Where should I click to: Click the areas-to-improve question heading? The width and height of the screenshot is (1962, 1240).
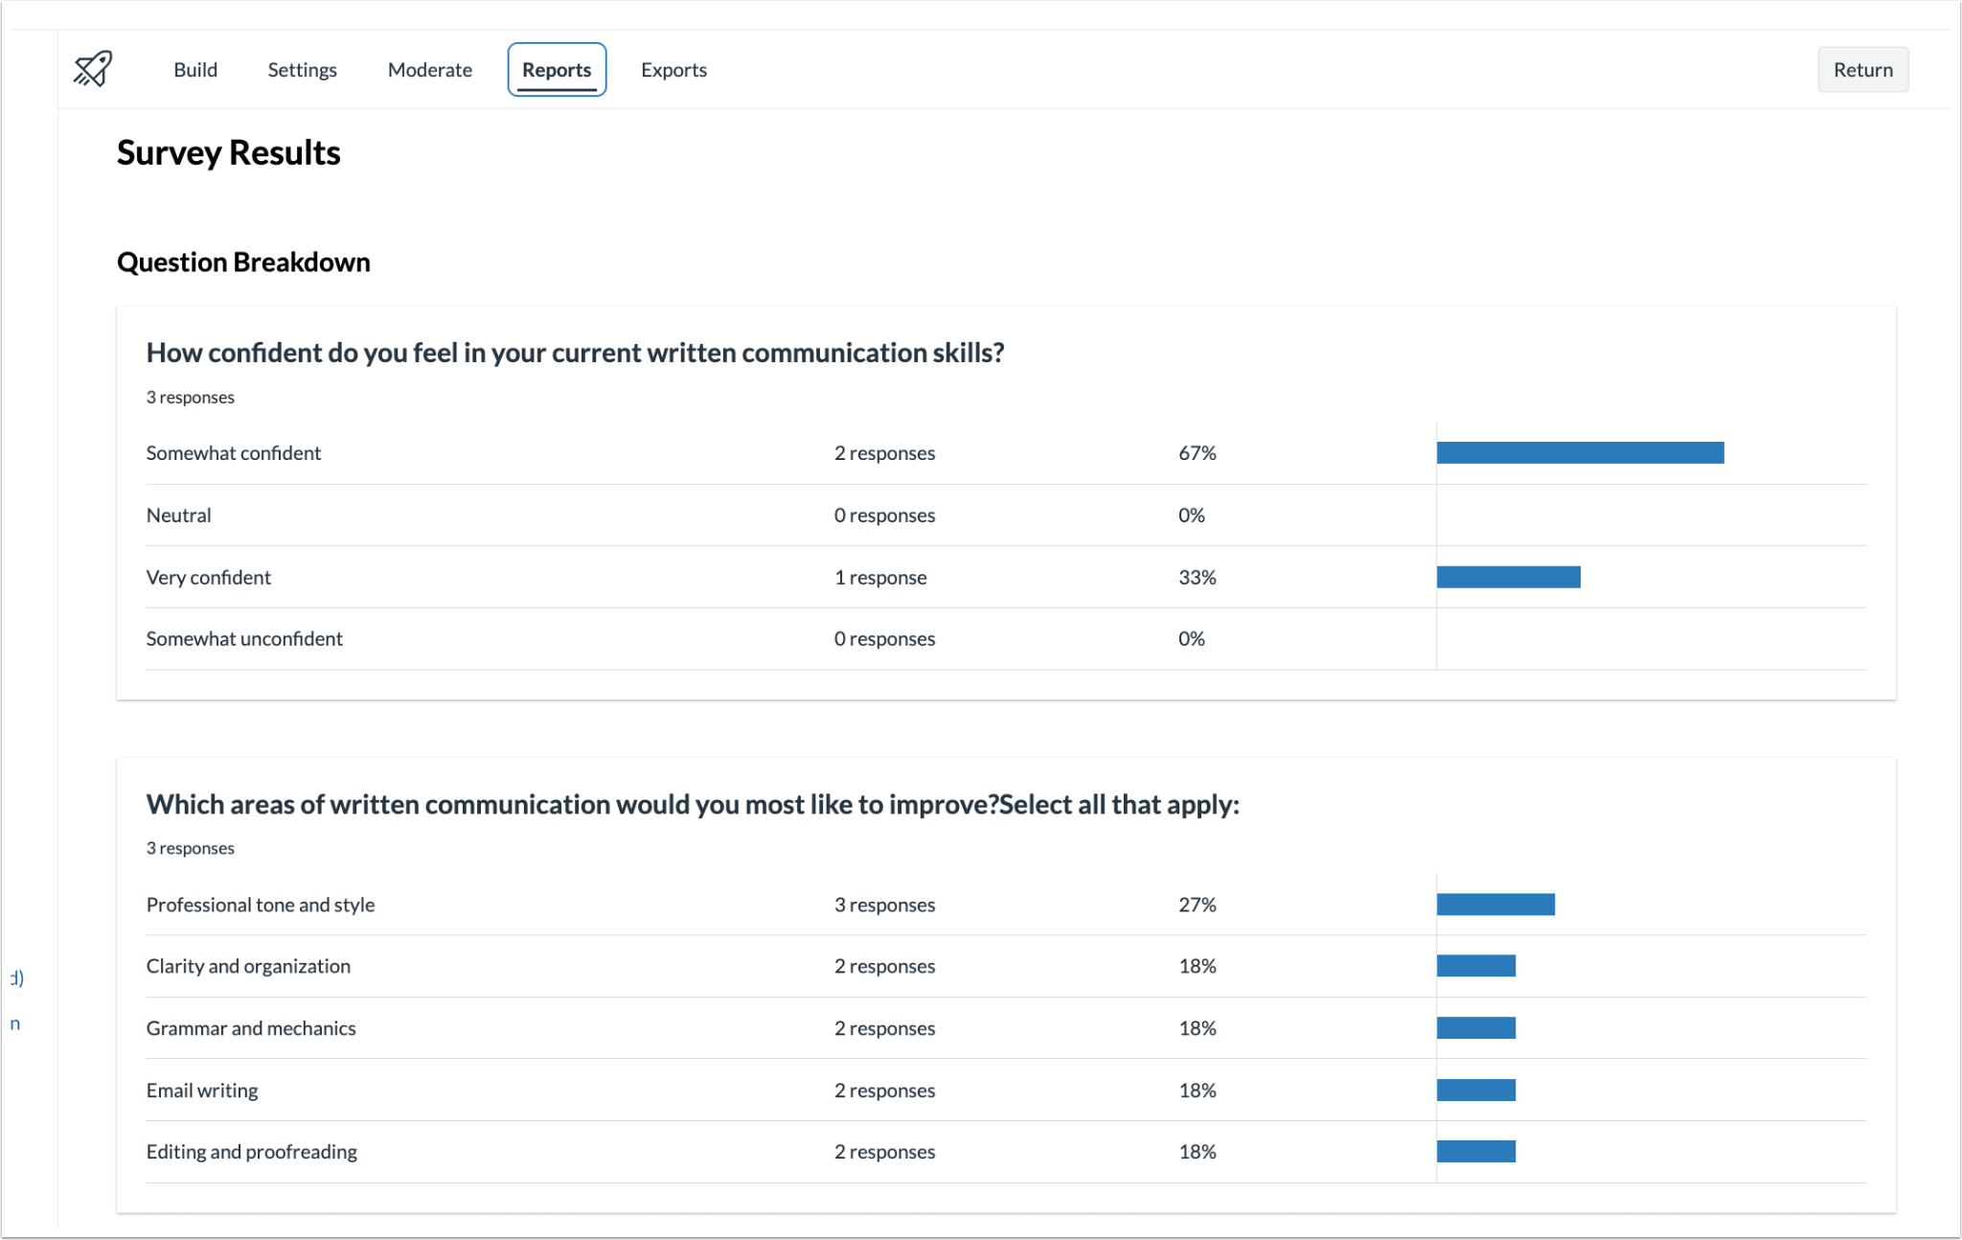coord(692,804)
